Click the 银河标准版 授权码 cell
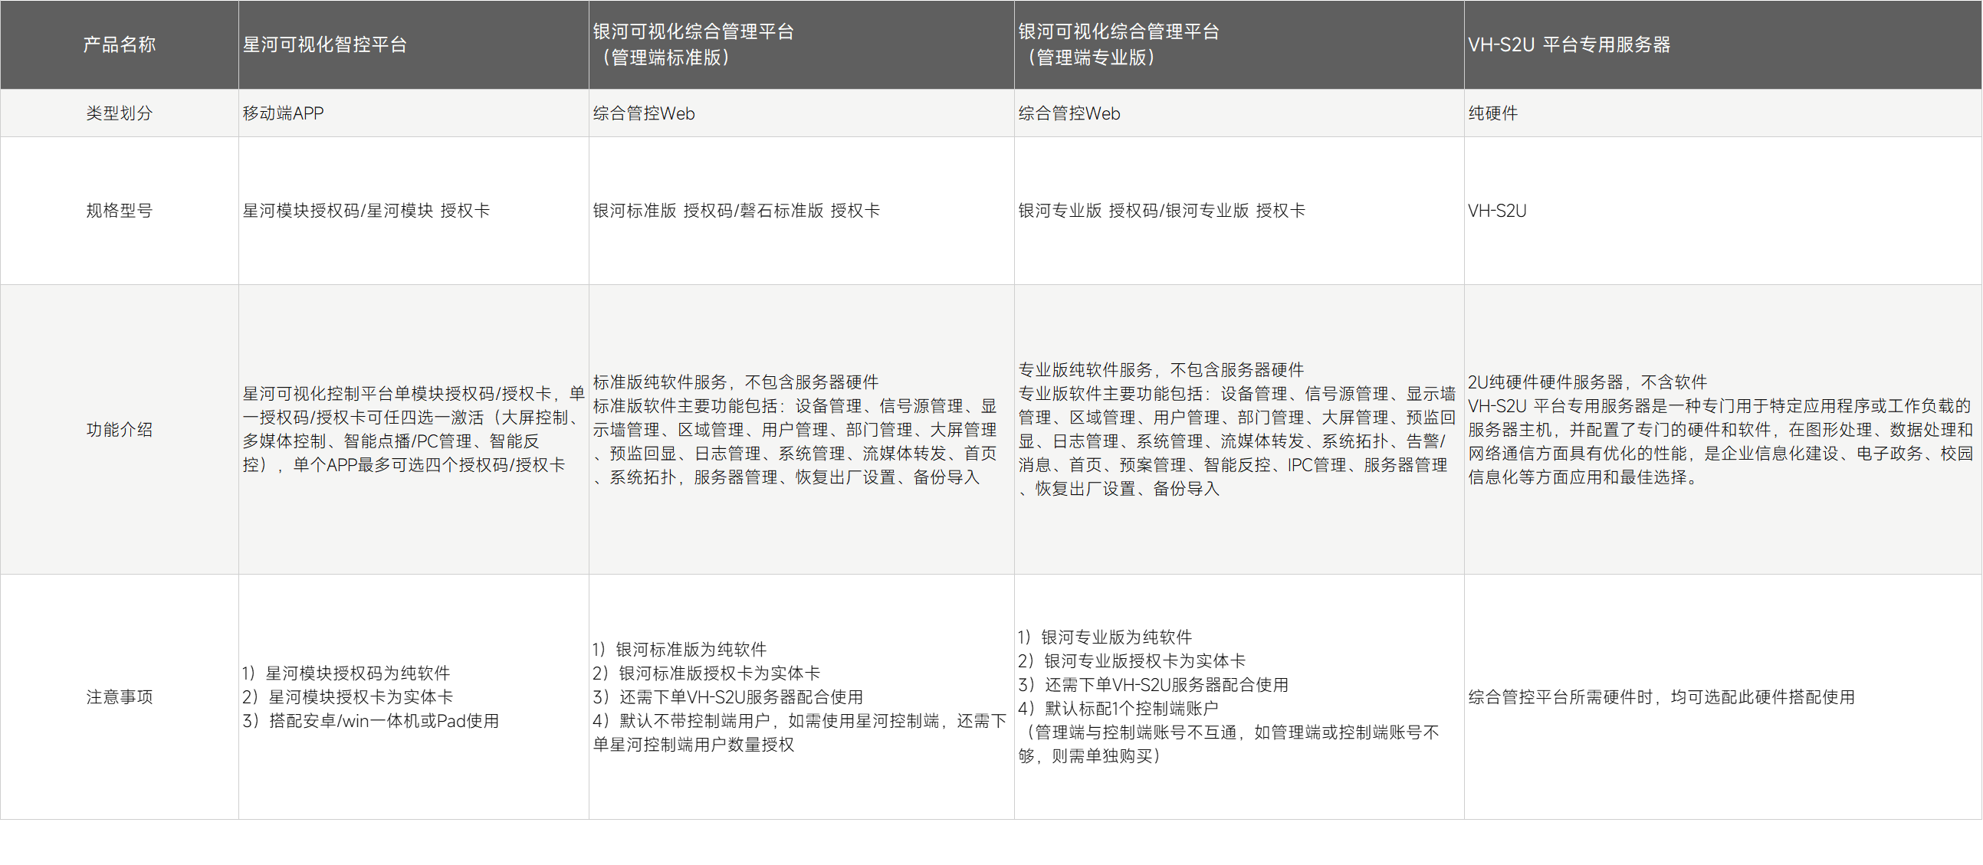Image resolution: width=1983 pixels, height=865 pixels. (736, 210)
